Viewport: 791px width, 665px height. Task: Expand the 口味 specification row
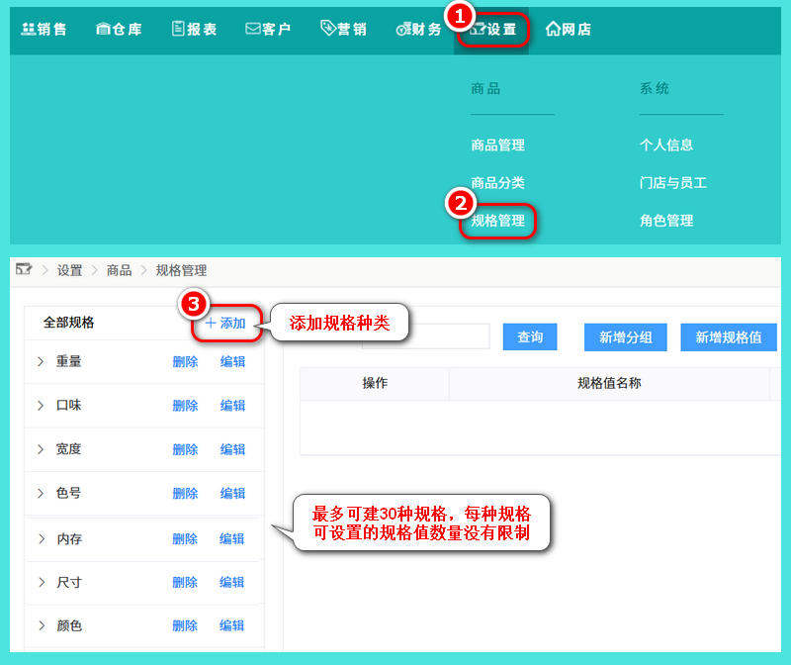41,406
